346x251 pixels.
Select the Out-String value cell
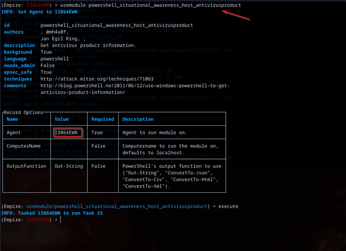coord(68,166)
